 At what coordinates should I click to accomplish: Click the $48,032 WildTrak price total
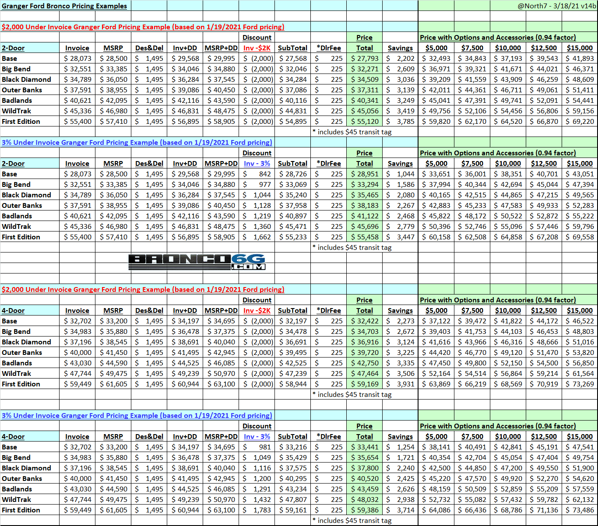click(x=364, y=499)
